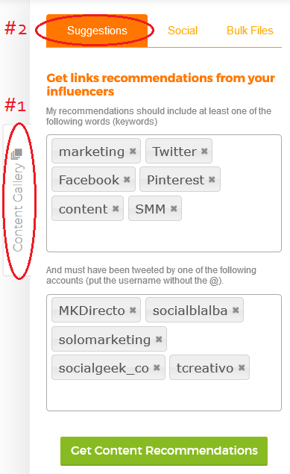The image size is (290, 474).
Task: Open the Suggestions tab
Action: point(97,31)
